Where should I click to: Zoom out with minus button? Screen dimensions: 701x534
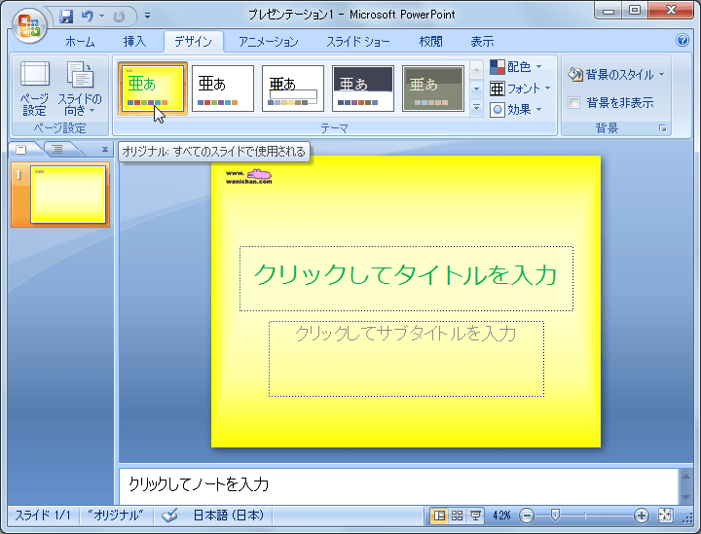[x=527, y=516]
